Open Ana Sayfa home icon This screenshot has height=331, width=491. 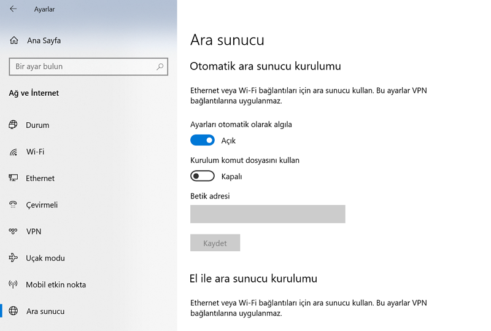14,41
